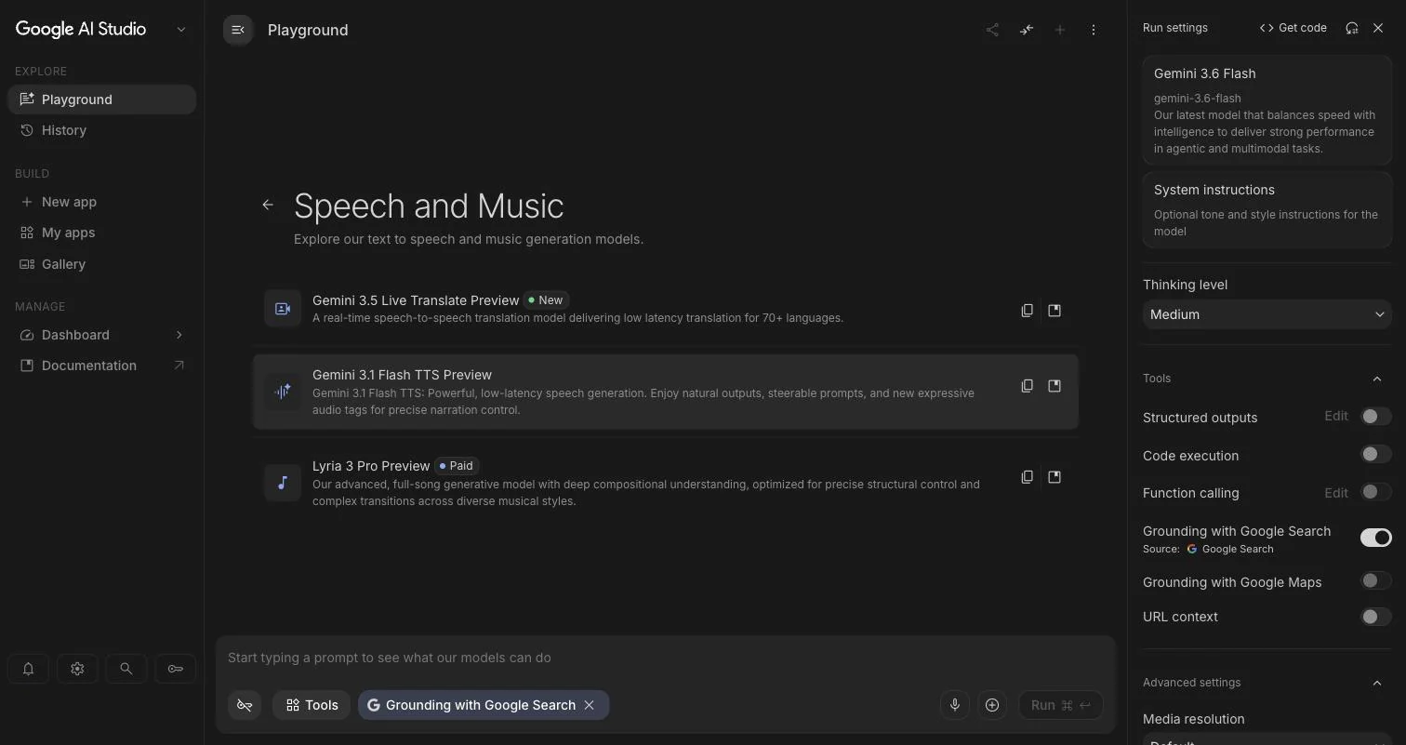Open Gallery in the sidebar
Screen dimensions: 1406x745
click(x=102, y=264)
